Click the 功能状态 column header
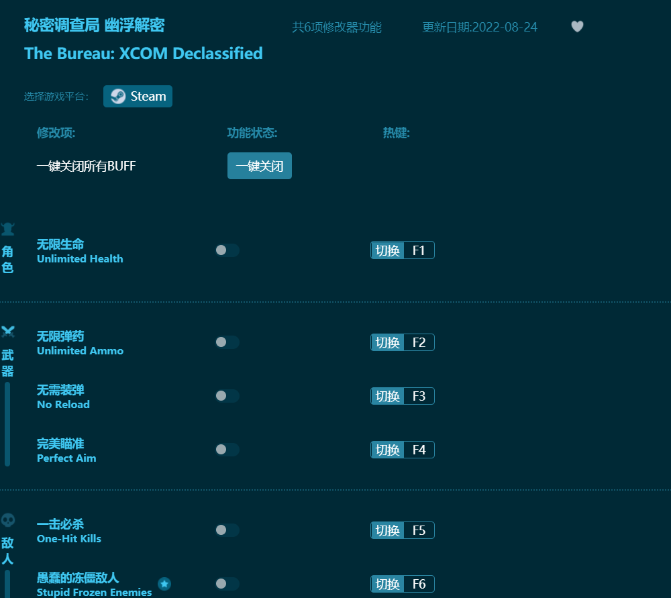This screenshot has height=598, width=671. point(252,133)
